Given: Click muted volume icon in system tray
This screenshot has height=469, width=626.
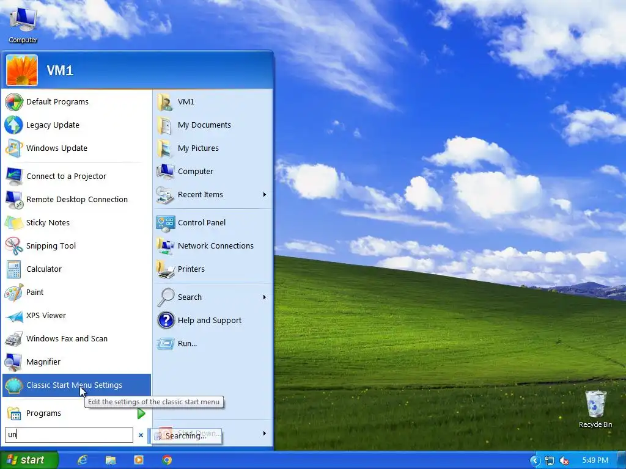Looking at the screenshot, I should 564,460.
